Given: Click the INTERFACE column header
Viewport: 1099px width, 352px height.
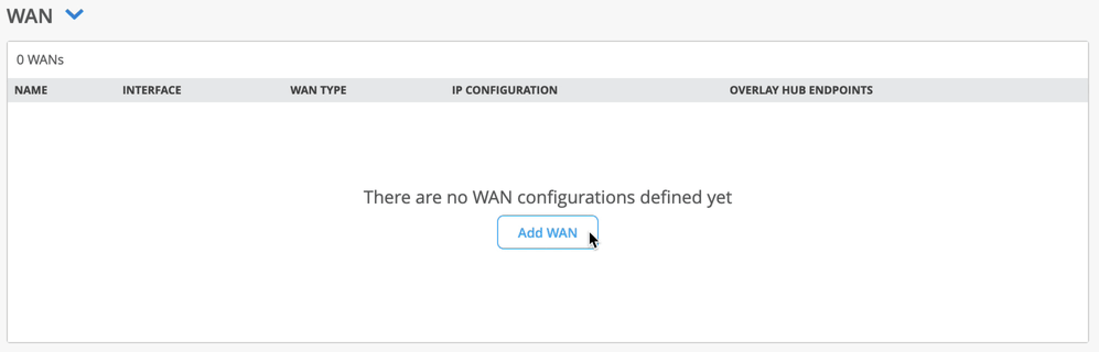Looking at the screenshot, I should tap(152, 90).
